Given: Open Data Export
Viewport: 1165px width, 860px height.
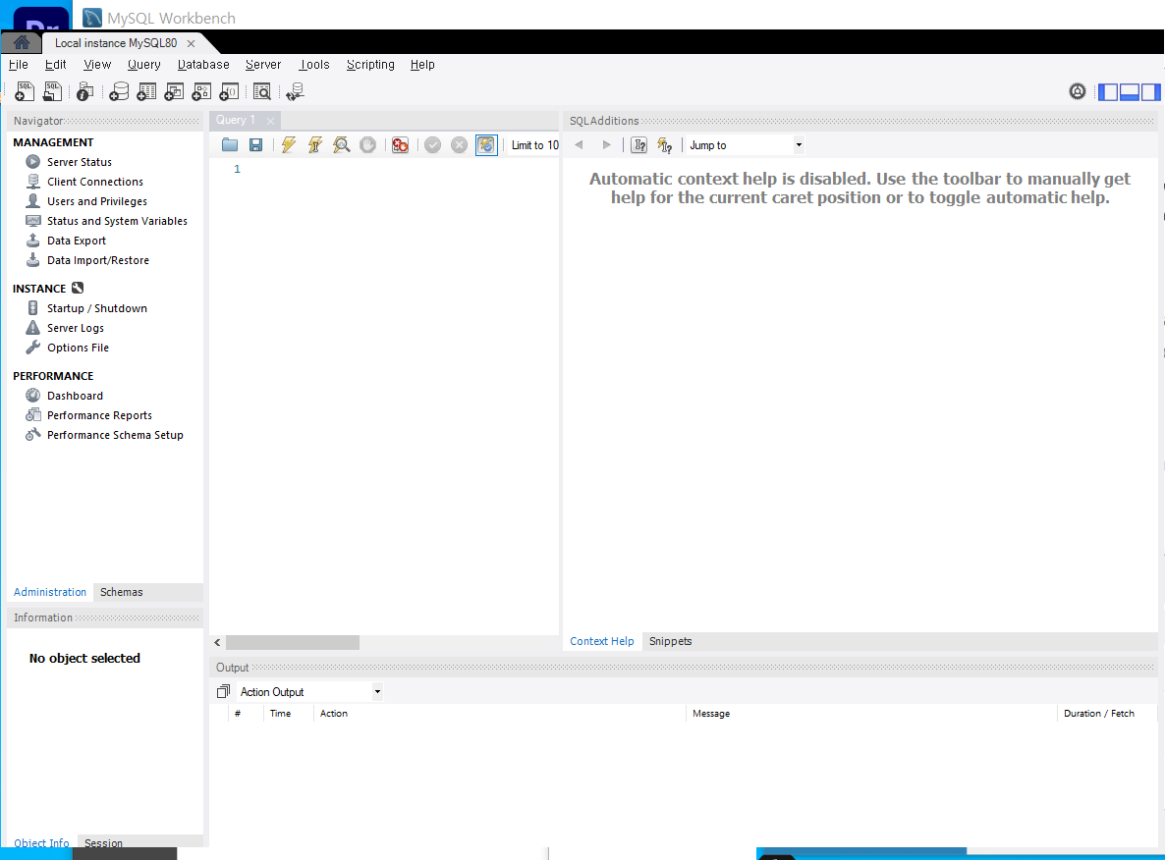Looking at the screenshot, I should tap(77, 241).
